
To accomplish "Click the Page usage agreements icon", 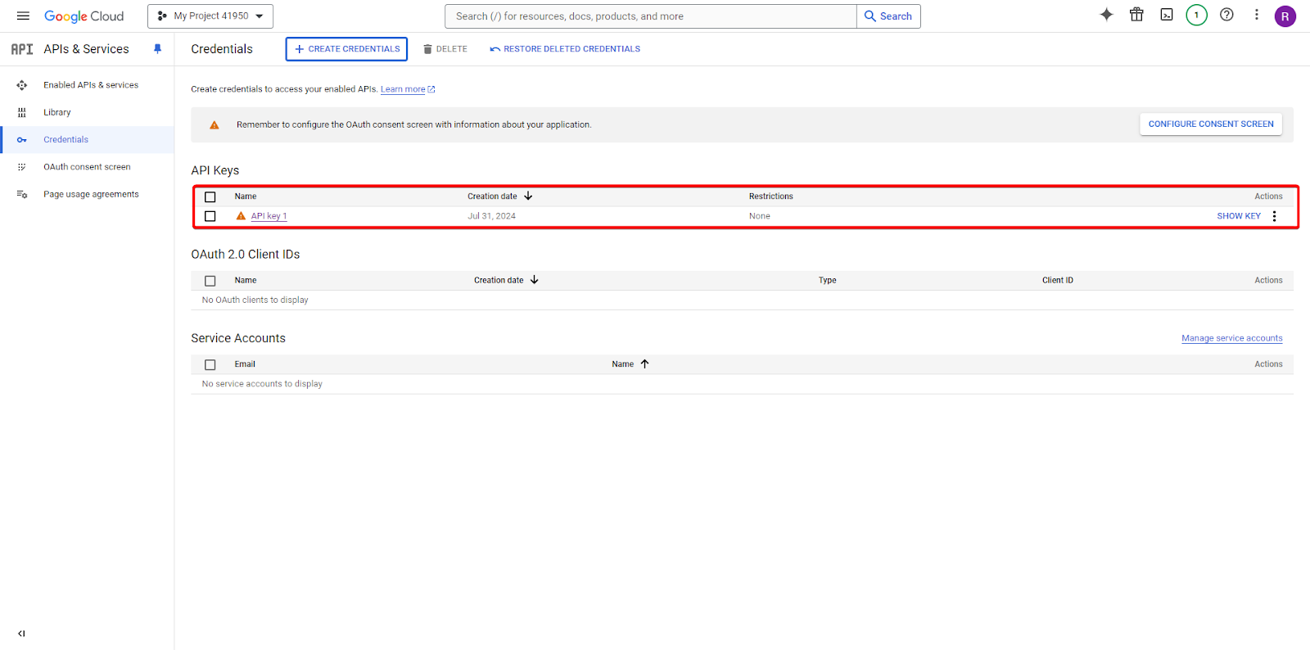I will click(x=22, y=194).
